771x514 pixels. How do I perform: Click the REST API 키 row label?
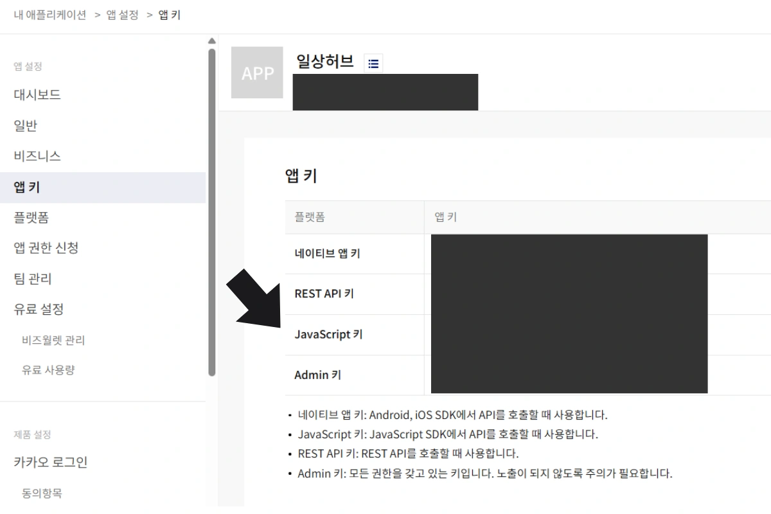[x=324, y=294]
